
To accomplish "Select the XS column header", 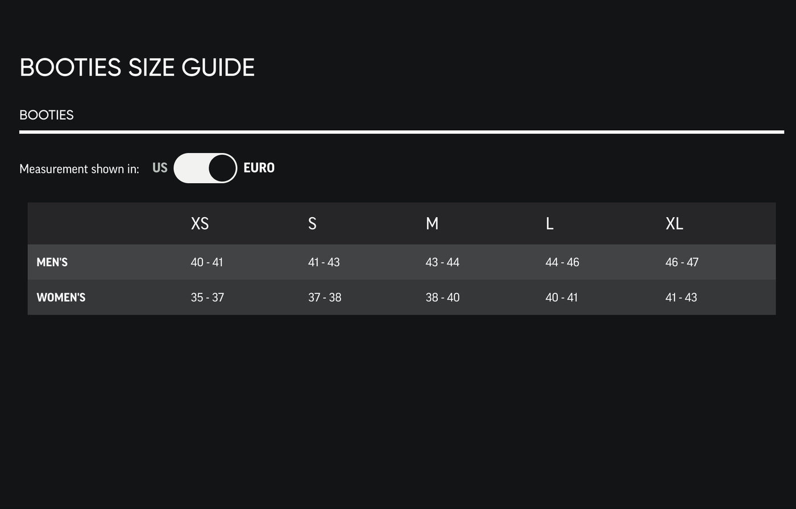I will coord(200,224).
